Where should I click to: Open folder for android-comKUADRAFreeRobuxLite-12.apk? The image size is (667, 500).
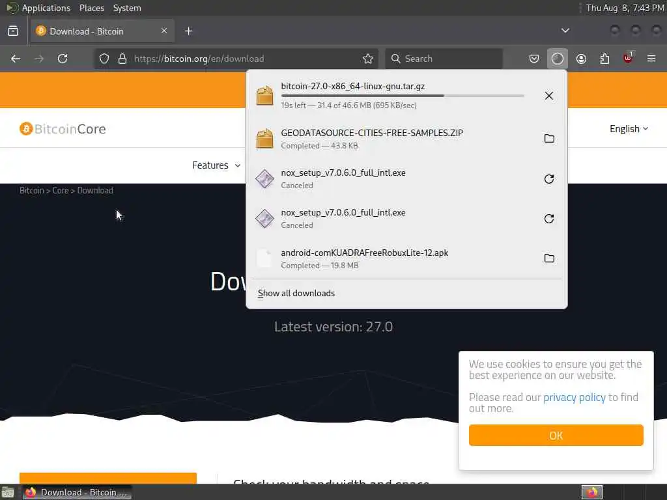(x=549, y=258)
